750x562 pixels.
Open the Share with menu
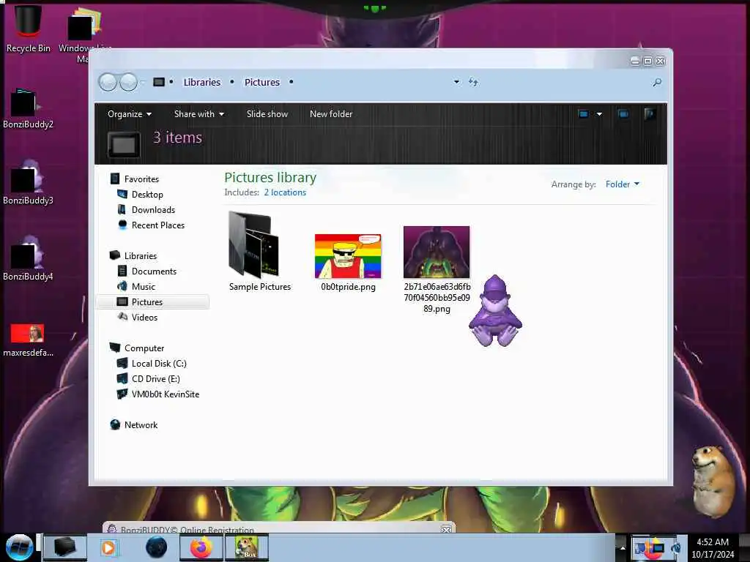pyautogui.click(x=199, y=113)
